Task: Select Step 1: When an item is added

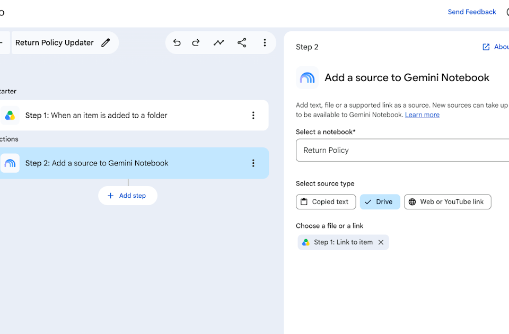Action: click(x=133, y=115)
